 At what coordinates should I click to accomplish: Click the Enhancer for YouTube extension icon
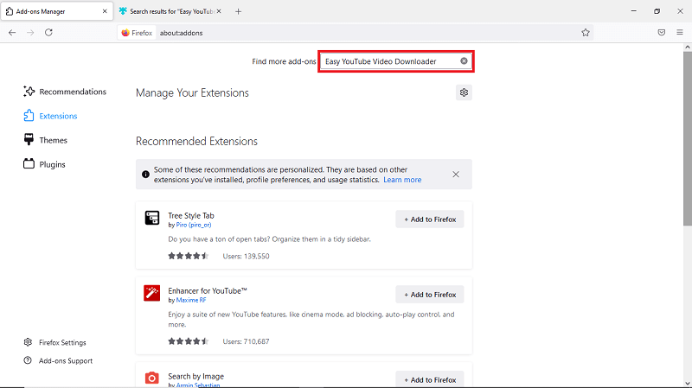pyautogui.click(x=152, y=293)
